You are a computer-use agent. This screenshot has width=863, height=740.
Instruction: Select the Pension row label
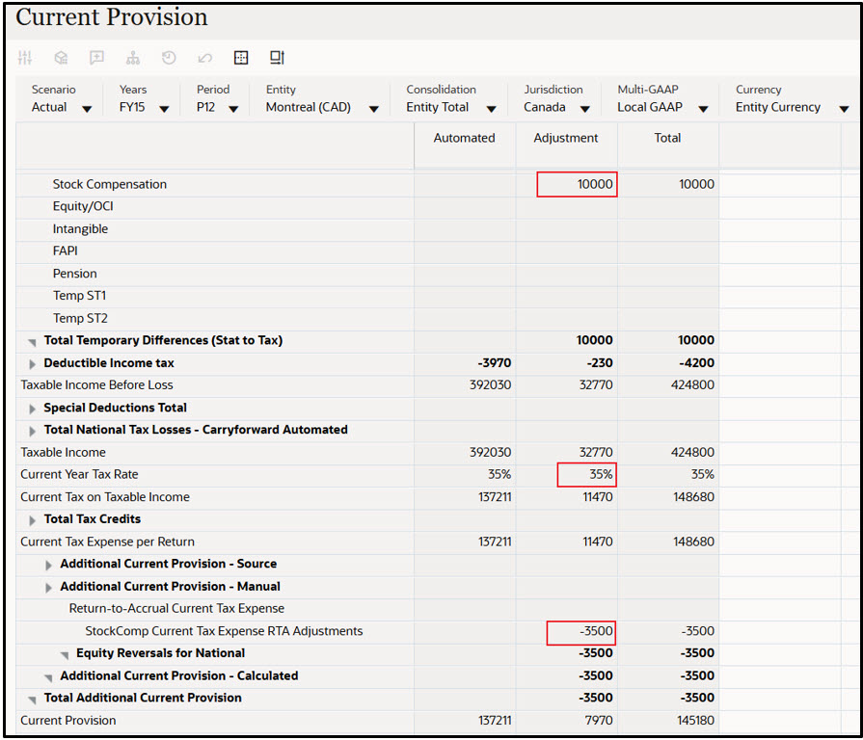coord(75,274)
